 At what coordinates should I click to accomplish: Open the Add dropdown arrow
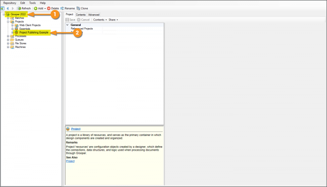click(x=45, y=9)
